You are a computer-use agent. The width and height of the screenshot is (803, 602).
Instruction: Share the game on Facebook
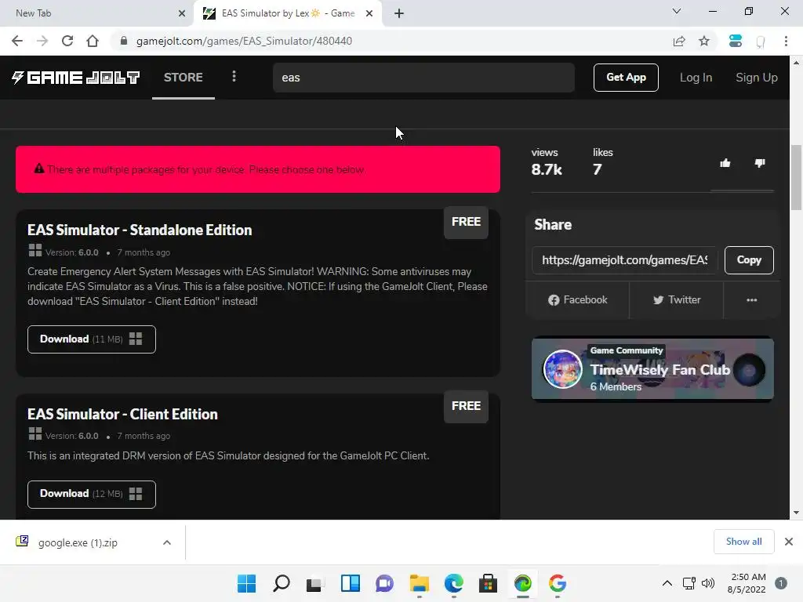click(578, 300)
